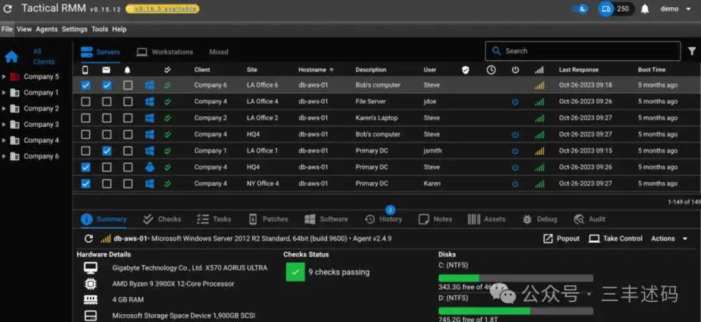This screenshot has width=701, height=322.
Task: Click the yellow update available badge
Action: tap(162, 8)
